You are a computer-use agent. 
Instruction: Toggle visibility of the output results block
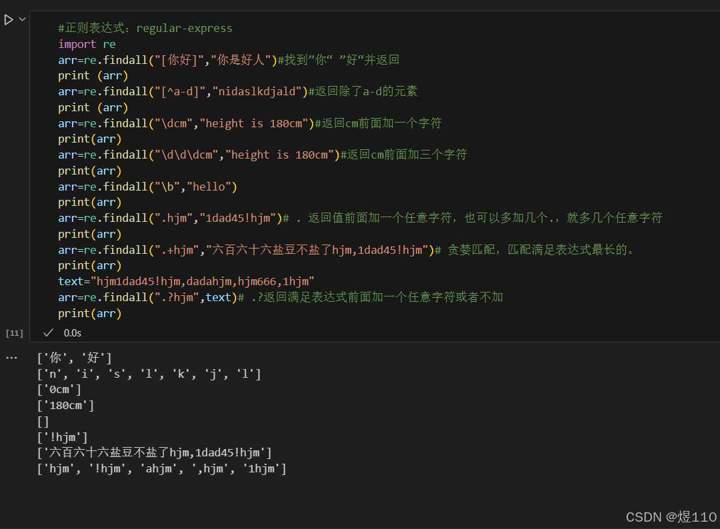[x=11, y=357]
